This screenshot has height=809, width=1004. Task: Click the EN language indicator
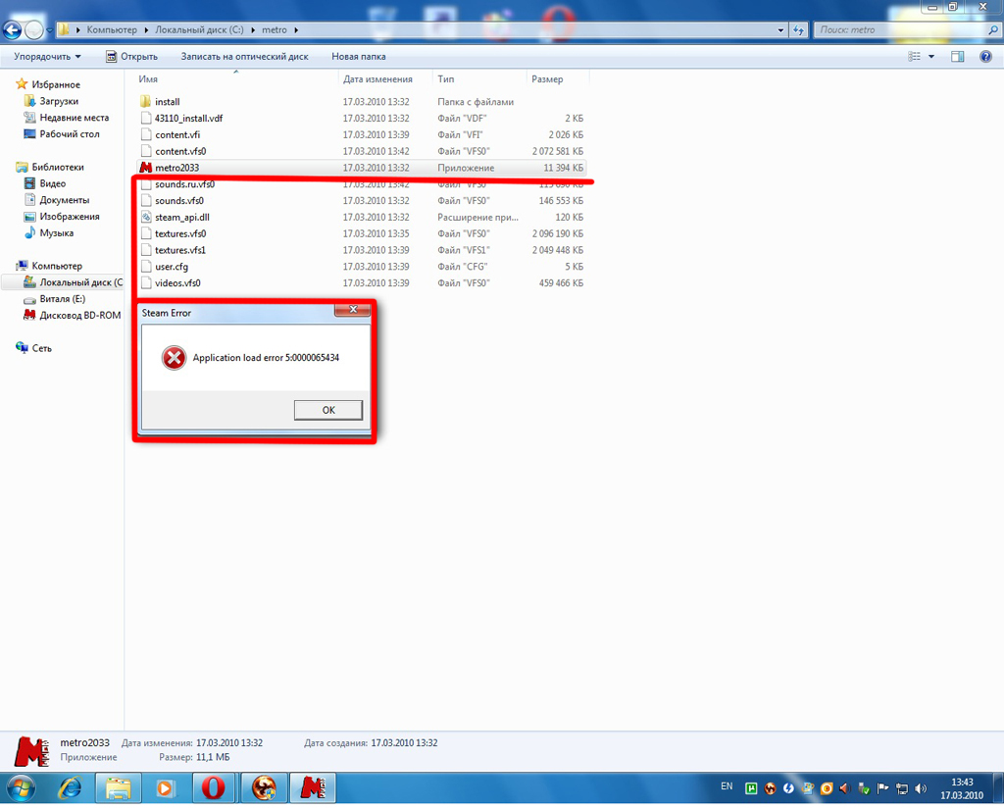point(727,785)
